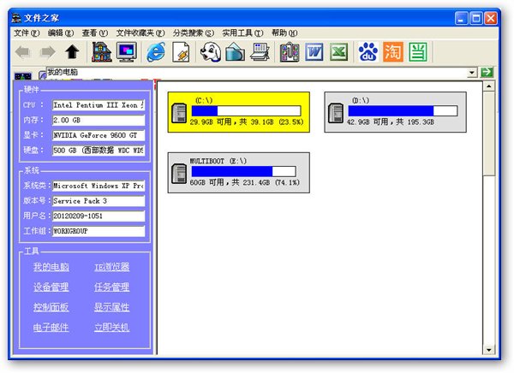Click the search dog toolbar icon
Screen dimensions: 514x373
[210, 51]
